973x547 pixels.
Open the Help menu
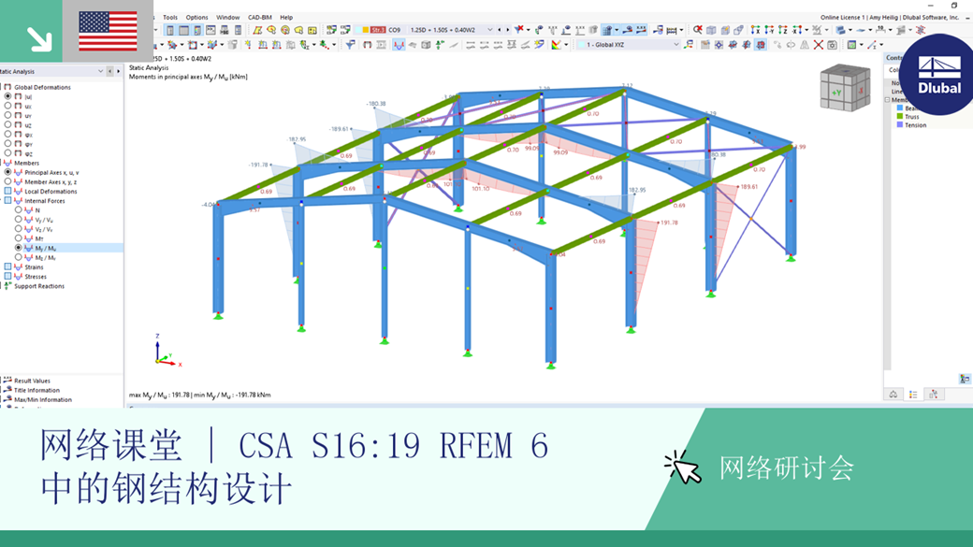286,18
